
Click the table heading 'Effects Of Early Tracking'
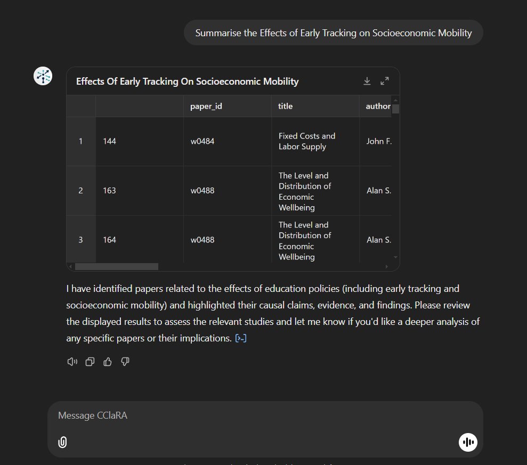pyautogui.click(x=187, y=81)
